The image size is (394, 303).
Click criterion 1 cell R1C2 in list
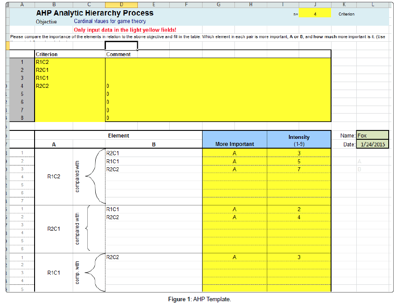point(70,62)
